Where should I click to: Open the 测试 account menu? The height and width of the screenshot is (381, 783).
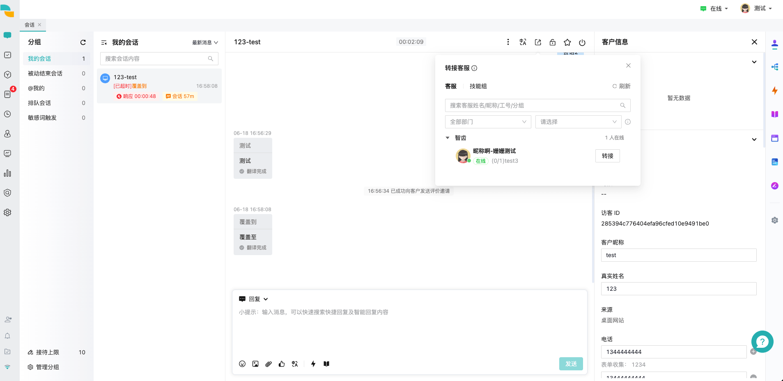tap(756, 8)
